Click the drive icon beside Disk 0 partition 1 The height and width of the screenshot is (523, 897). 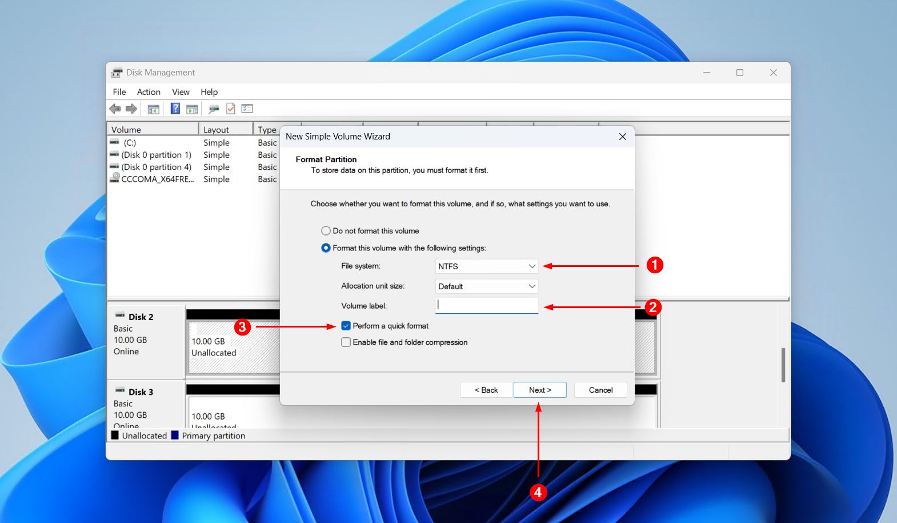point(115,154)
